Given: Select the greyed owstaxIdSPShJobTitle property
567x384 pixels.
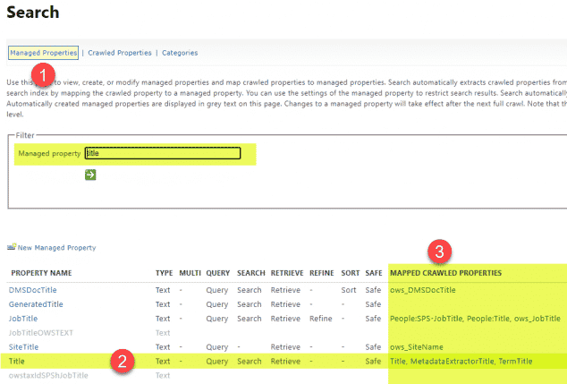Looking at the screenshot, I should coord(48,375).
